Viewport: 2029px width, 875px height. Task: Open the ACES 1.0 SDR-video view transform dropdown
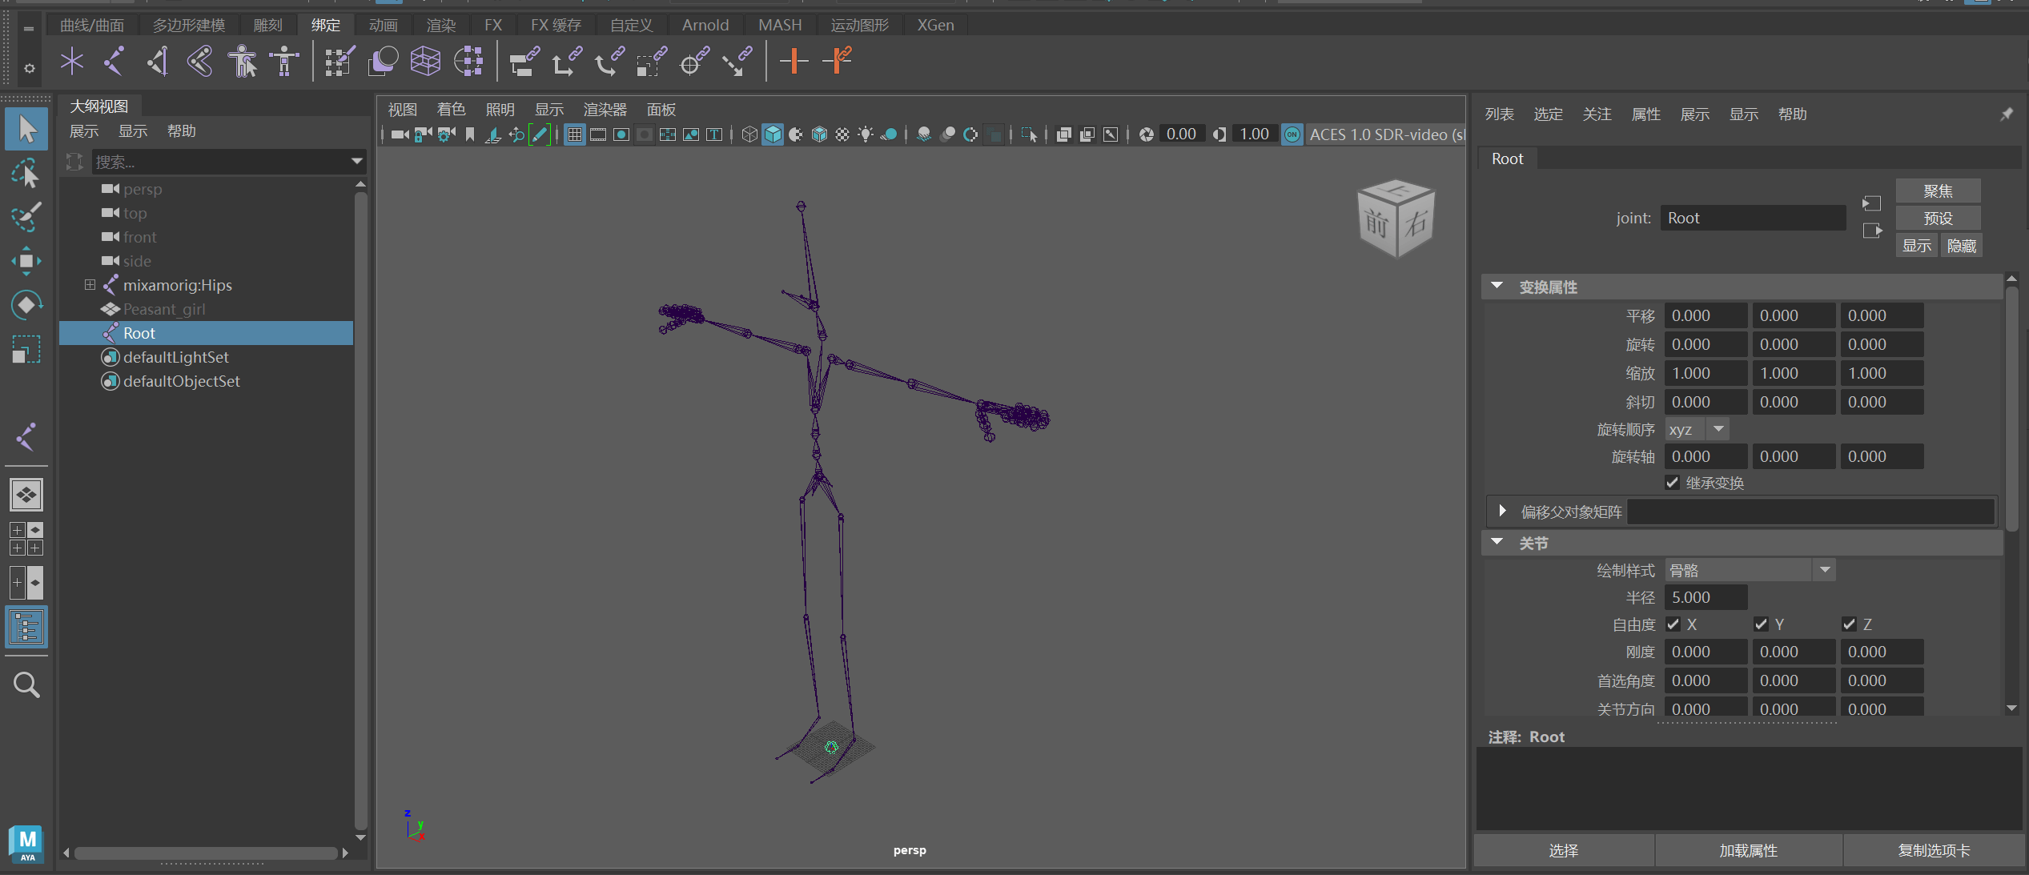[x=1386, y=134]
